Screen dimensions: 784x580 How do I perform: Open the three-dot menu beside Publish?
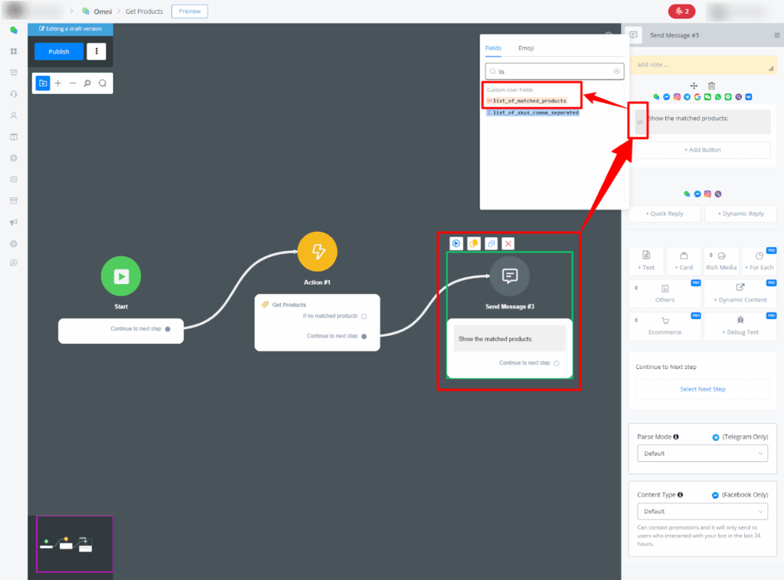click(x=96, y=51)
